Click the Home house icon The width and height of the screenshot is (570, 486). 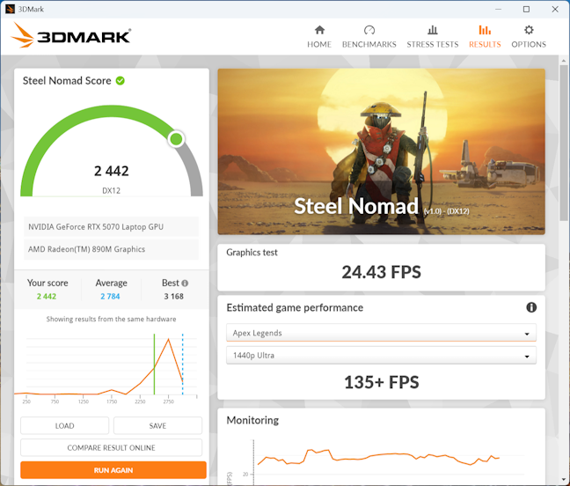(x=319, y=30)
